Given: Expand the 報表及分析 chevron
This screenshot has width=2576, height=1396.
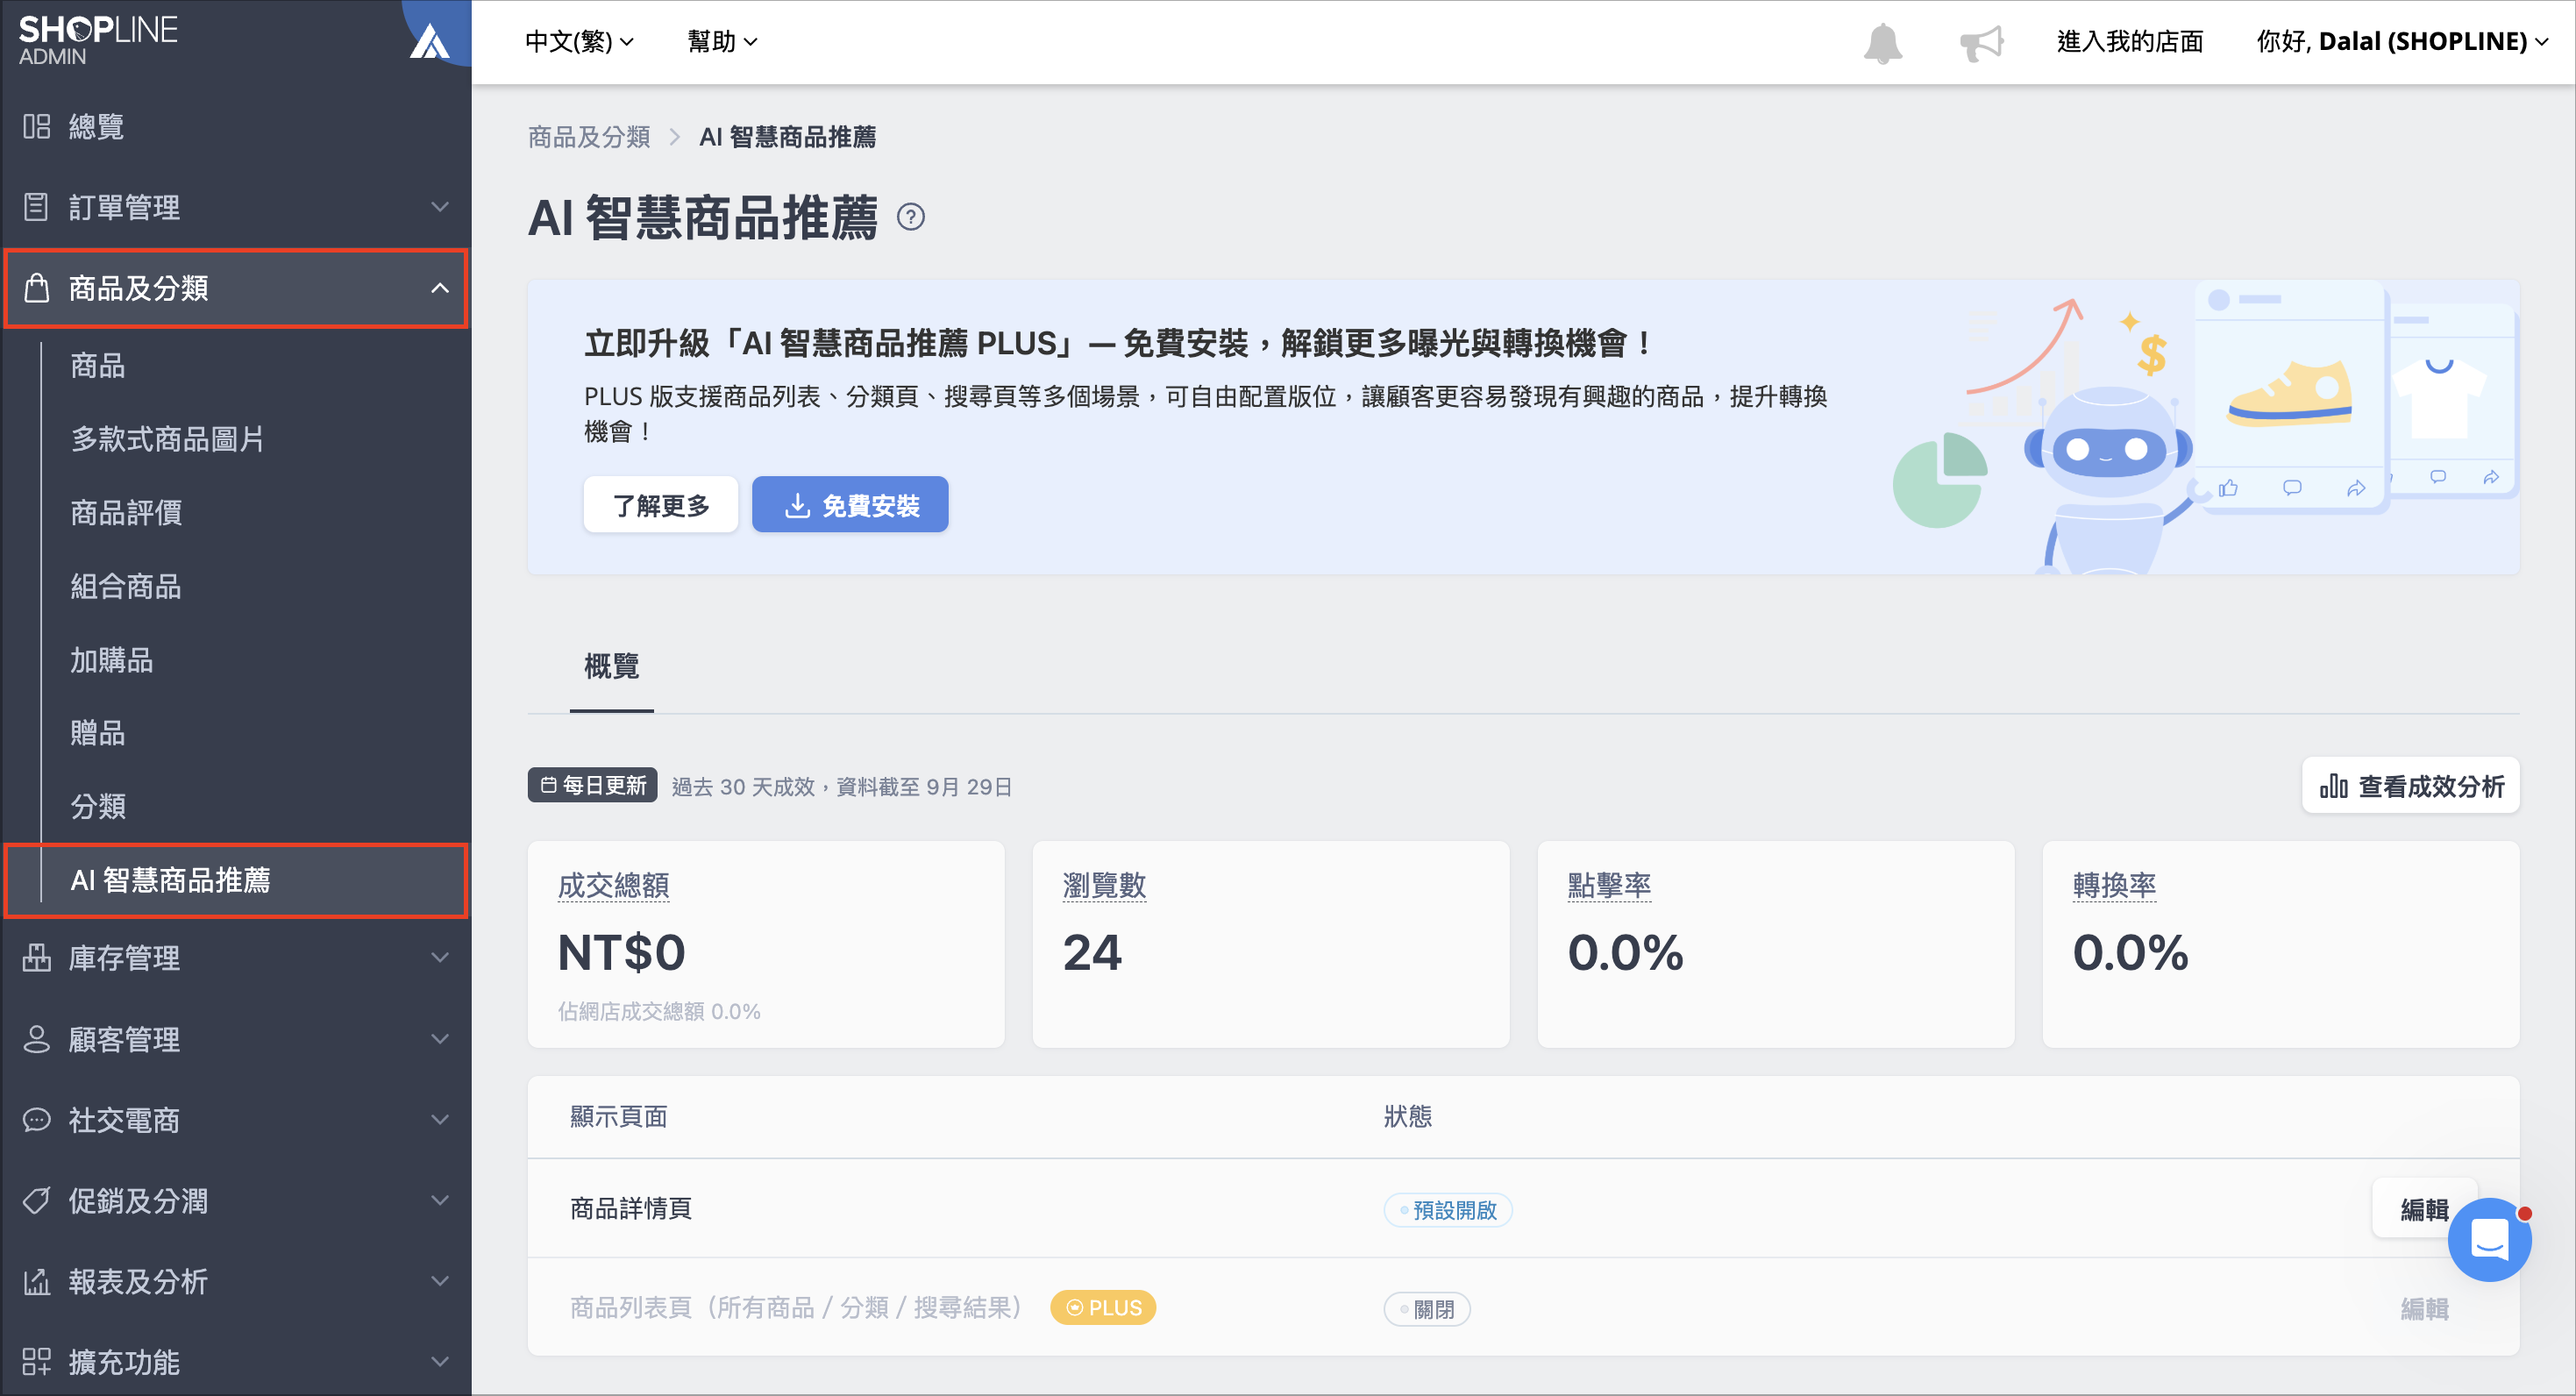Looking at the screenshot, I should click(440, 1281).
